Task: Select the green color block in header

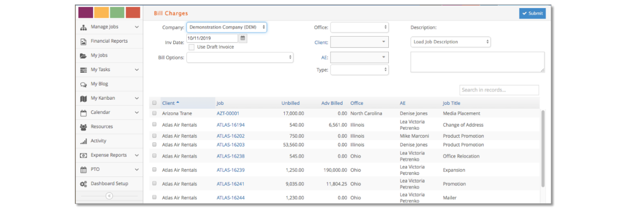Action: pos(117,13)
